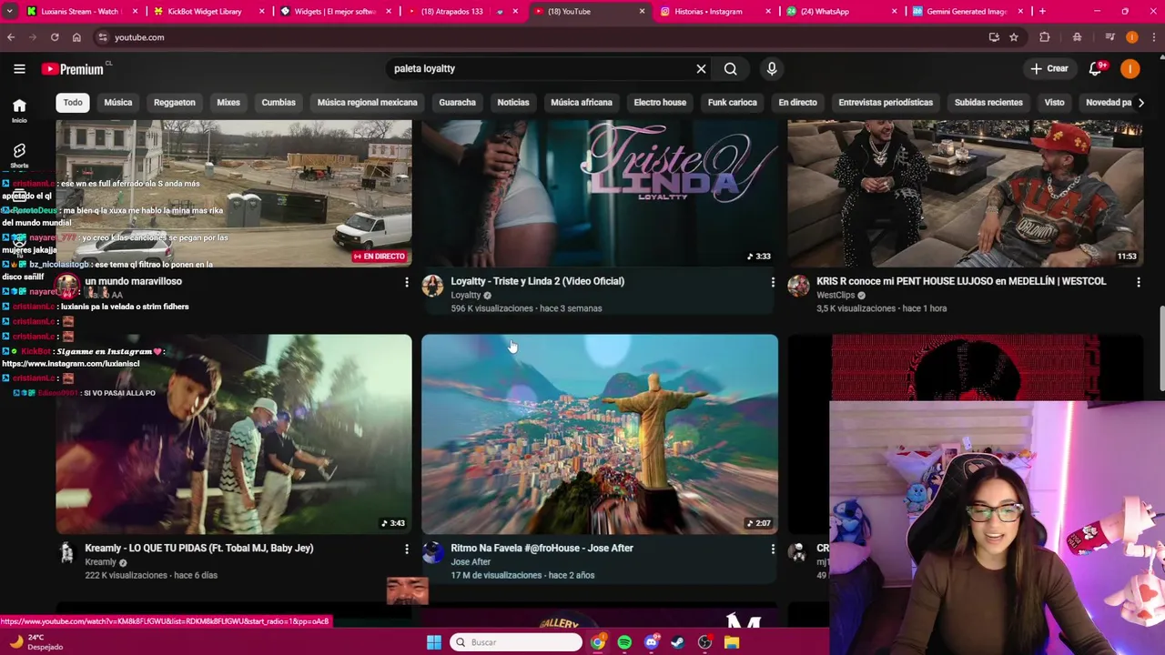1165x655 pixels.
Task: Select the Guaracha filter chip
Action: click(x=457, y=102)
